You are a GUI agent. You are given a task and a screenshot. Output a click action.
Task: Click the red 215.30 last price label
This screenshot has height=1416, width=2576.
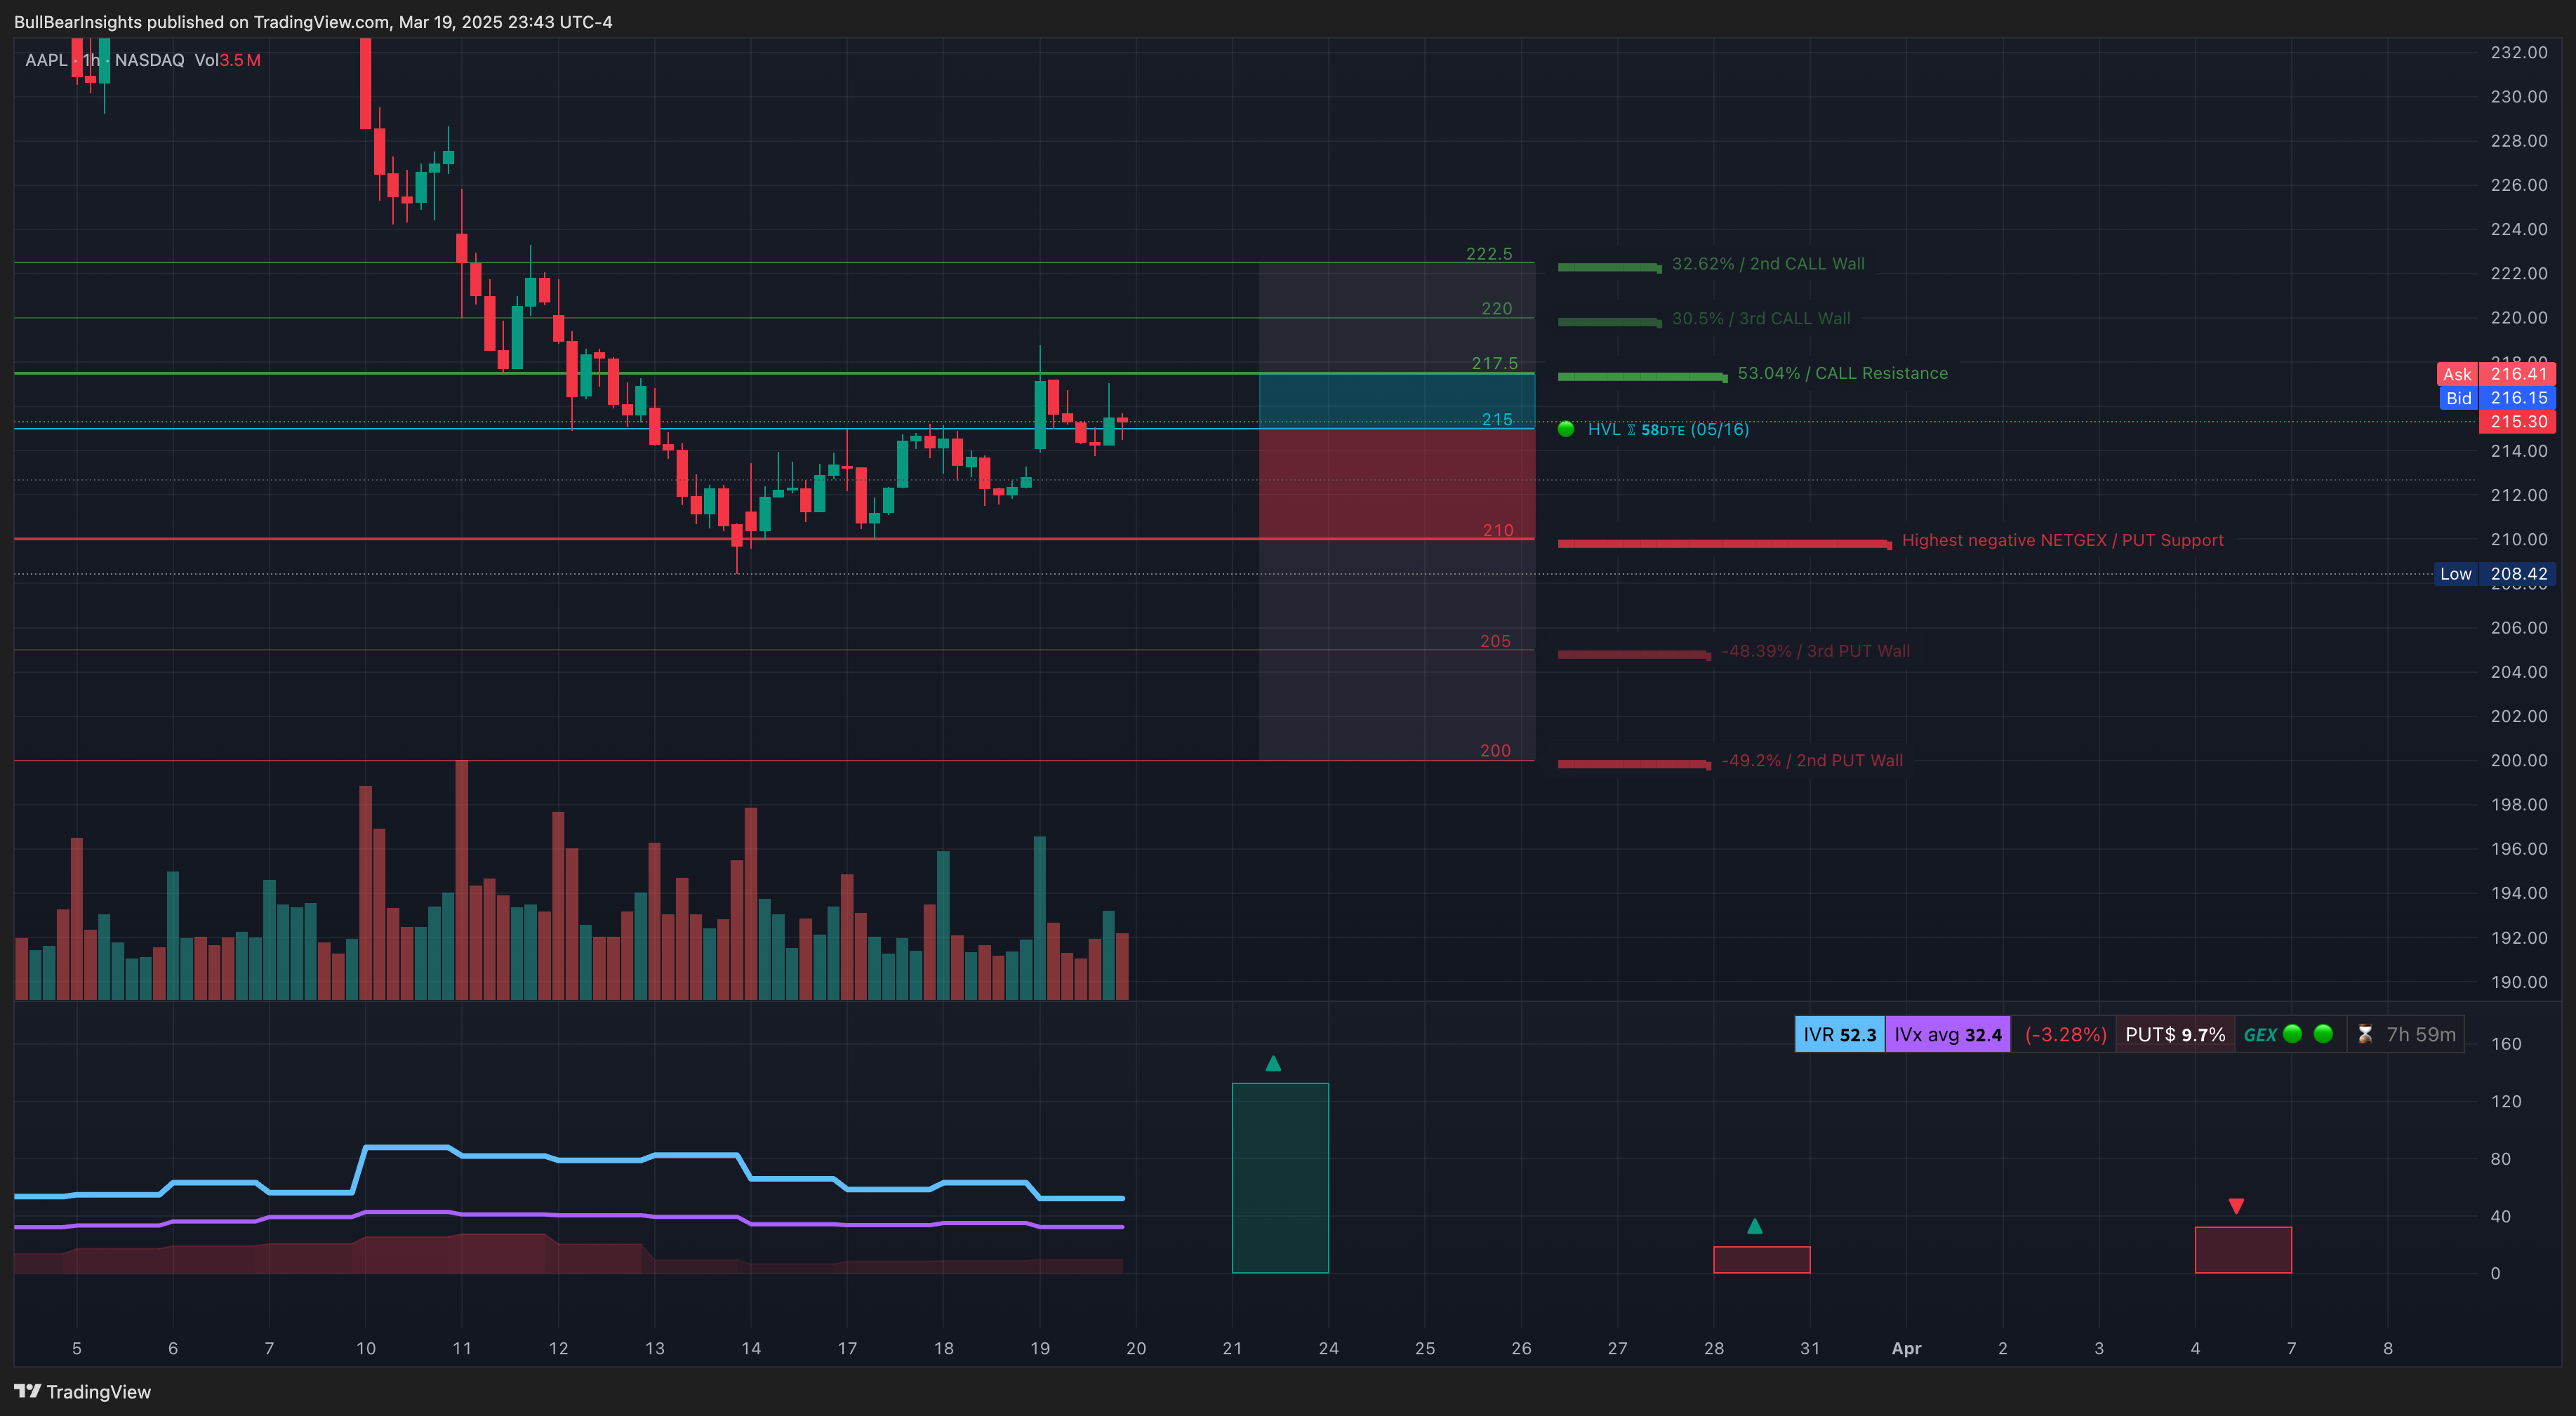coord(2518,422)
